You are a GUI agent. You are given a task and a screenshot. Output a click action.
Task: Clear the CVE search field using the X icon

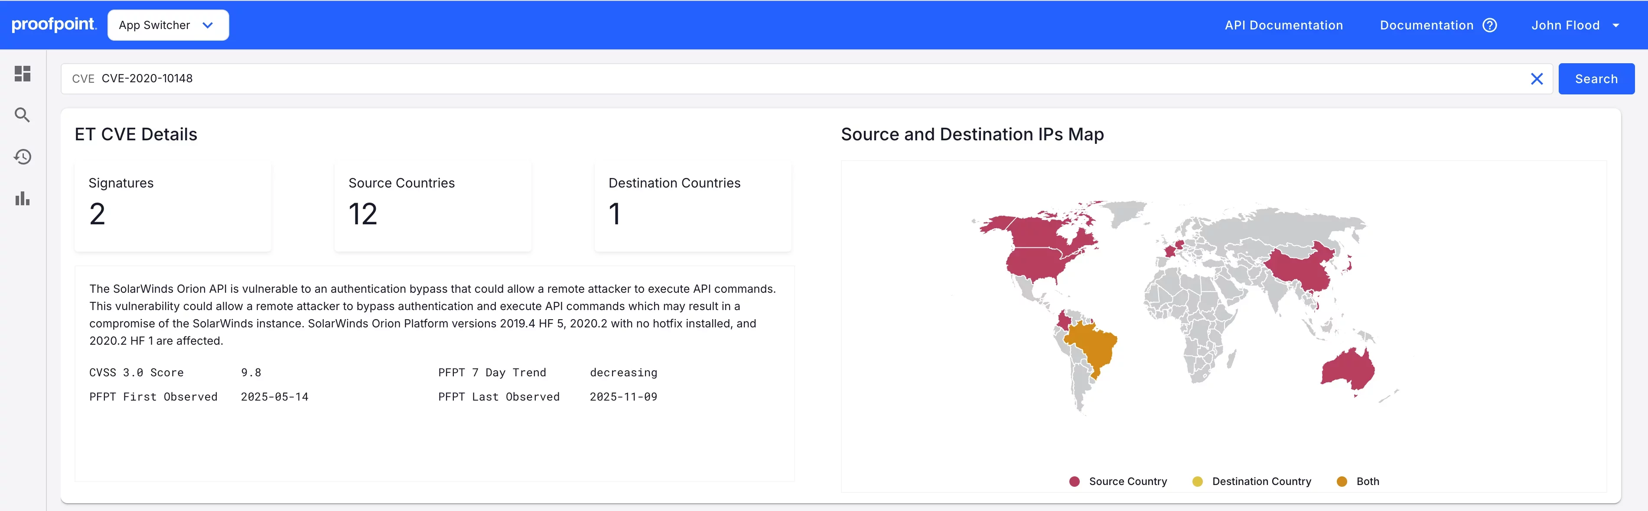click(1537, 79)
